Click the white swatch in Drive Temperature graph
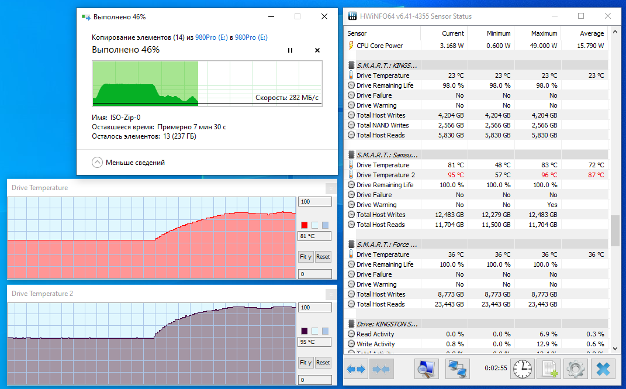Image resolution: width=626 pixels, height=389 pixels. (314, 225)
